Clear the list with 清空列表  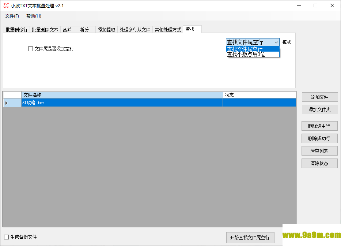pyautogui.click(x=319, y=151)
